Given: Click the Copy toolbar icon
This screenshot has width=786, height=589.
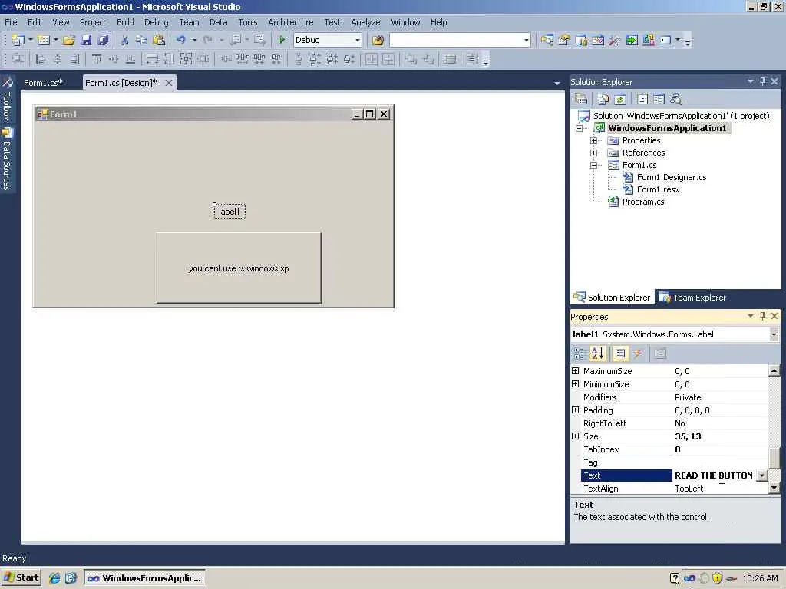Looking at the screenshot, I should 142,40.
